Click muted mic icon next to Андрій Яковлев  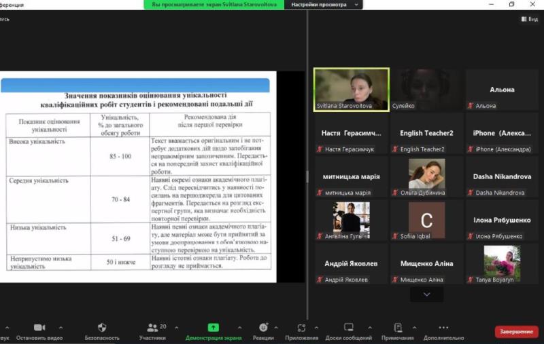coord(320,280)
